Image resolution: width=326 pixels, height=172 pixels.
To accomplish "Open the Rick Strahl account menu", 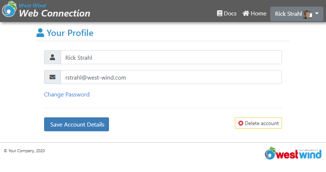I will click(x=297, y=14).
